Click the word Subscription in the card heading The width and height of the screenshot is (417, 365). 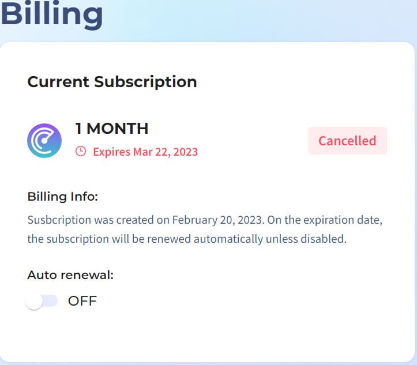pos(145,82)
